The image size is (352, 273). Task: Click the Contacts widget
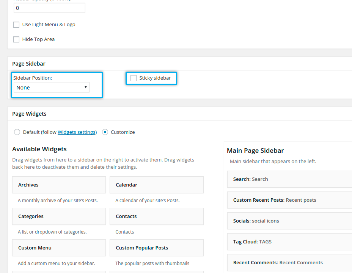[156, 217]
